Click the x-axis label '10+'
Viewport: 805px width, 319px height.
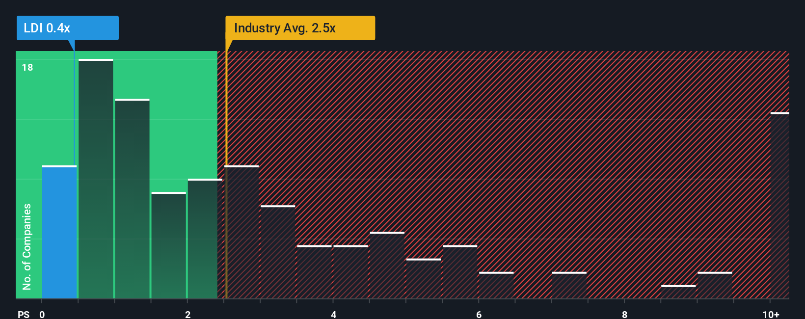point(771,315)
